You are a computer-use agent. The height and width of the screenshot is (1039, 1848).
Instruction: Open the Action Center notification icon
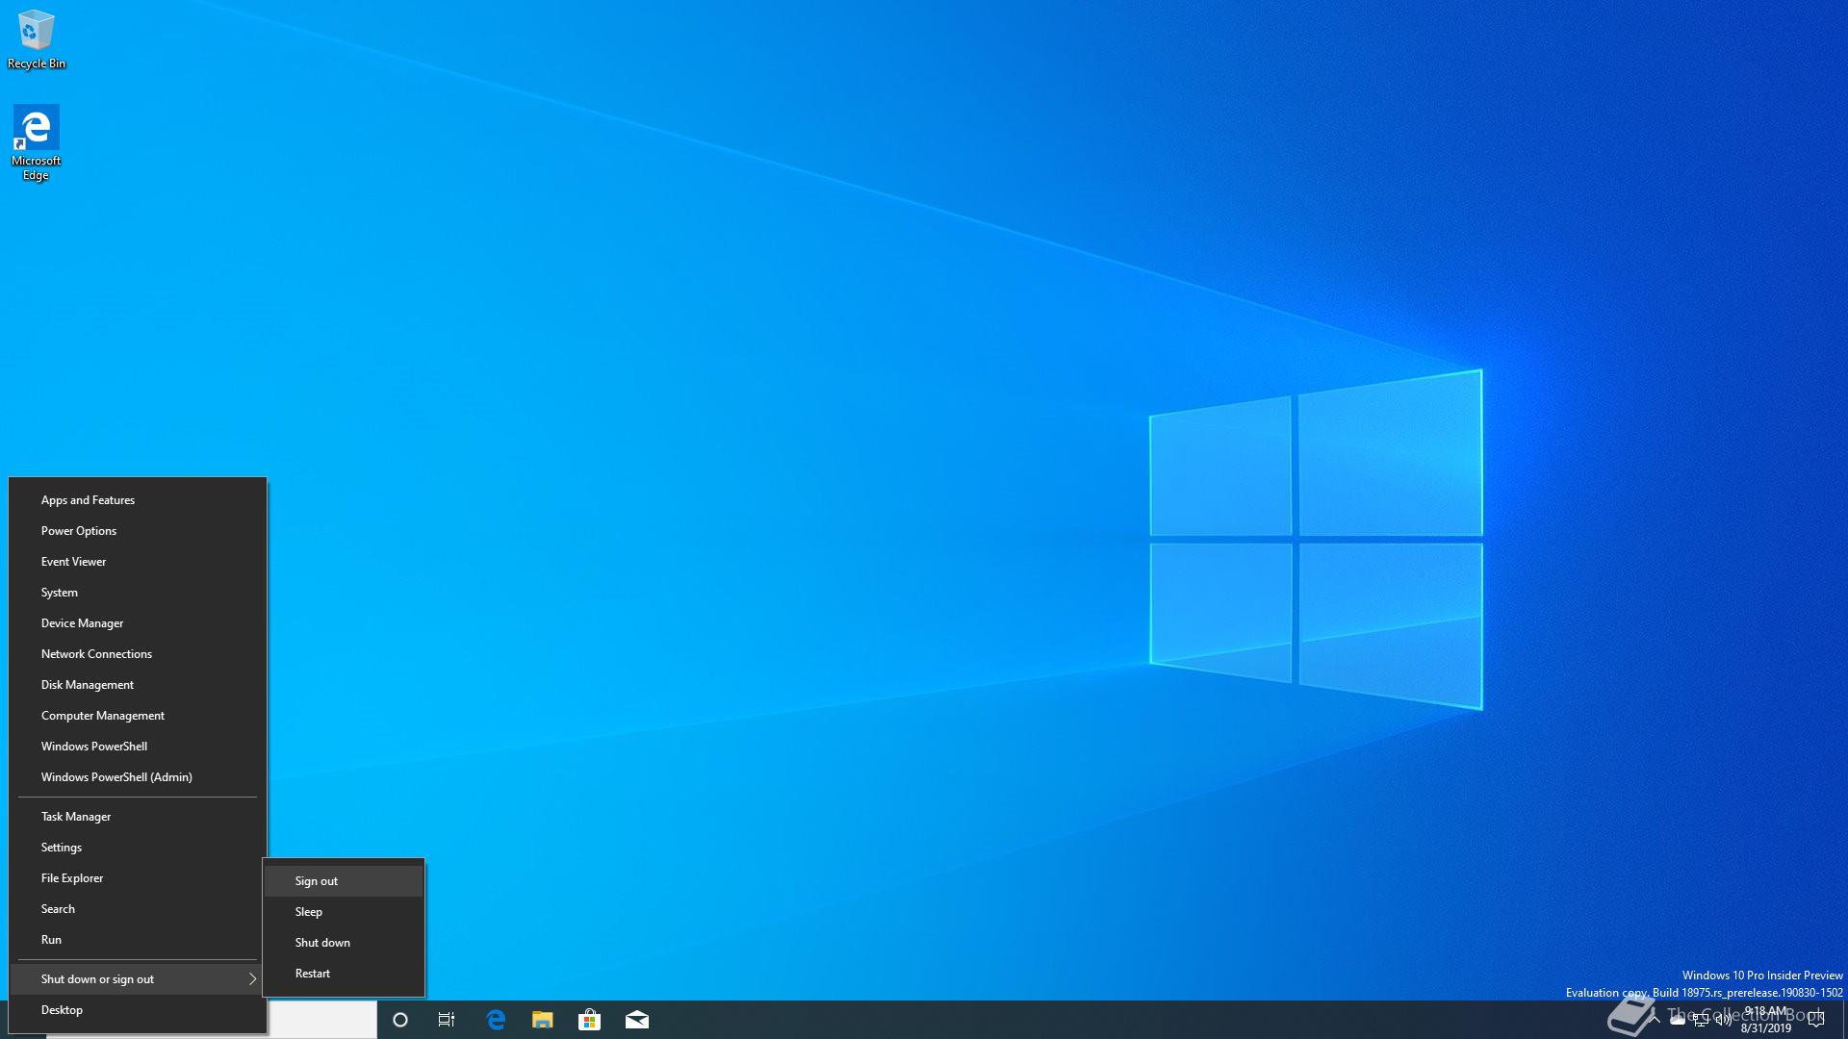coord(1816,1020)
